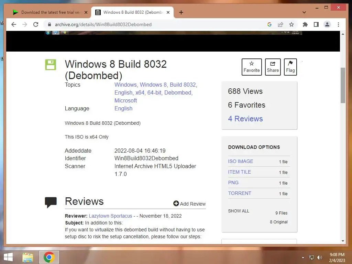Click the Addeddate value 2022-08-04 16:46:19
Image resolution: width=352 pixels, height=264 pixels.
(x=140, y=151)
